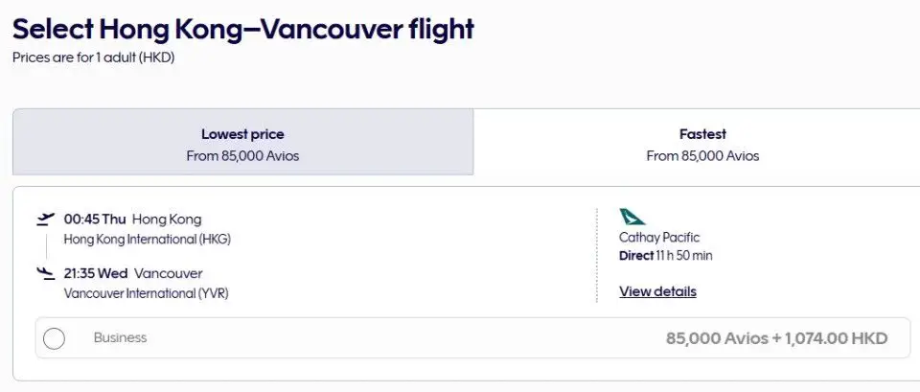Click the Hong Kong departure city name
This screenshot has height=392, width=920.
pos(167,219)
